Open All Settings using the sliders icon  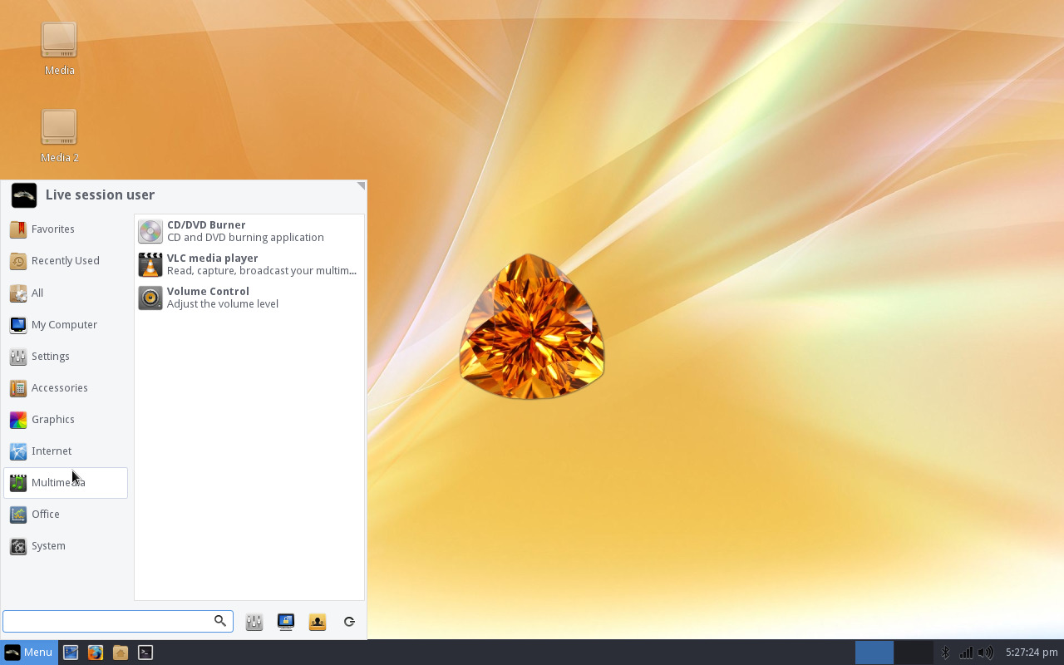254,621
